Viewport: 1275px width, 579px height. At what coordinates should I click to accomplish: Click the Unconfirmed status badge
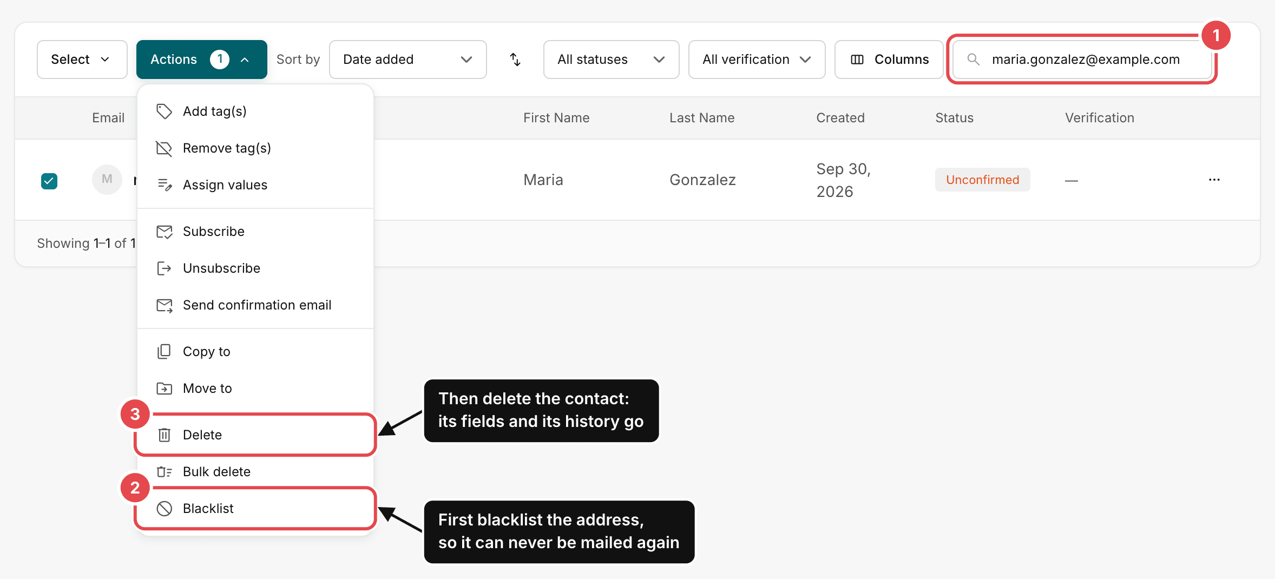[x=982, y=180]
